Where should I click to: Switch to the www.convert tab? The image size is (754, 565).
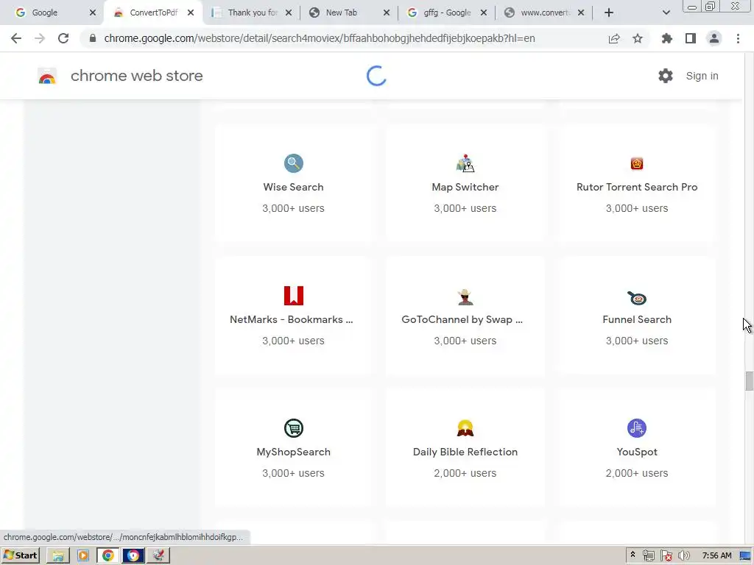[544, 13]
